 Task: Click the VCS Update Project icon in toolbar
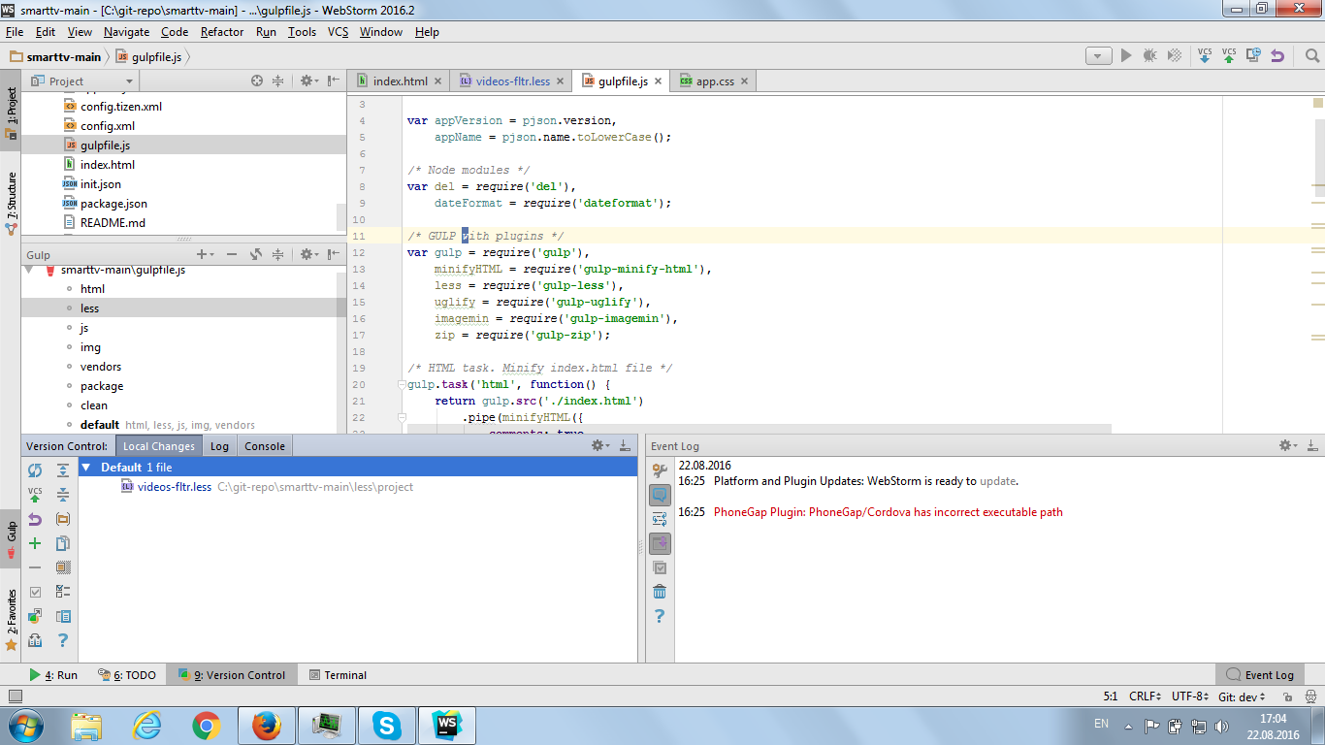click(1205, 55)
